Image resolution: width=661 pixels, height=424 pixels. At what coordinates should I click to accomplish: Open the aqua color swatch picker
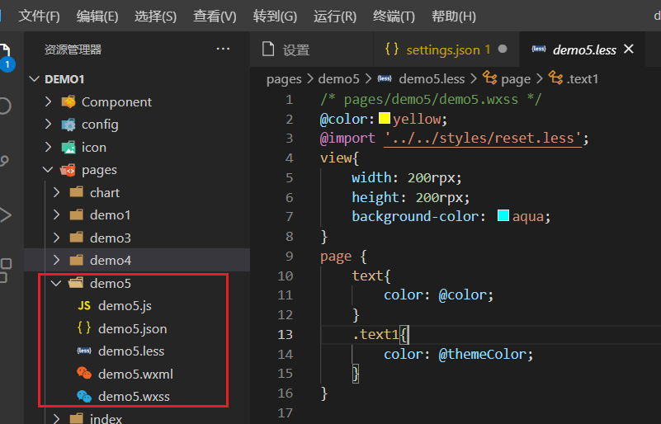(x=503, y=215)
